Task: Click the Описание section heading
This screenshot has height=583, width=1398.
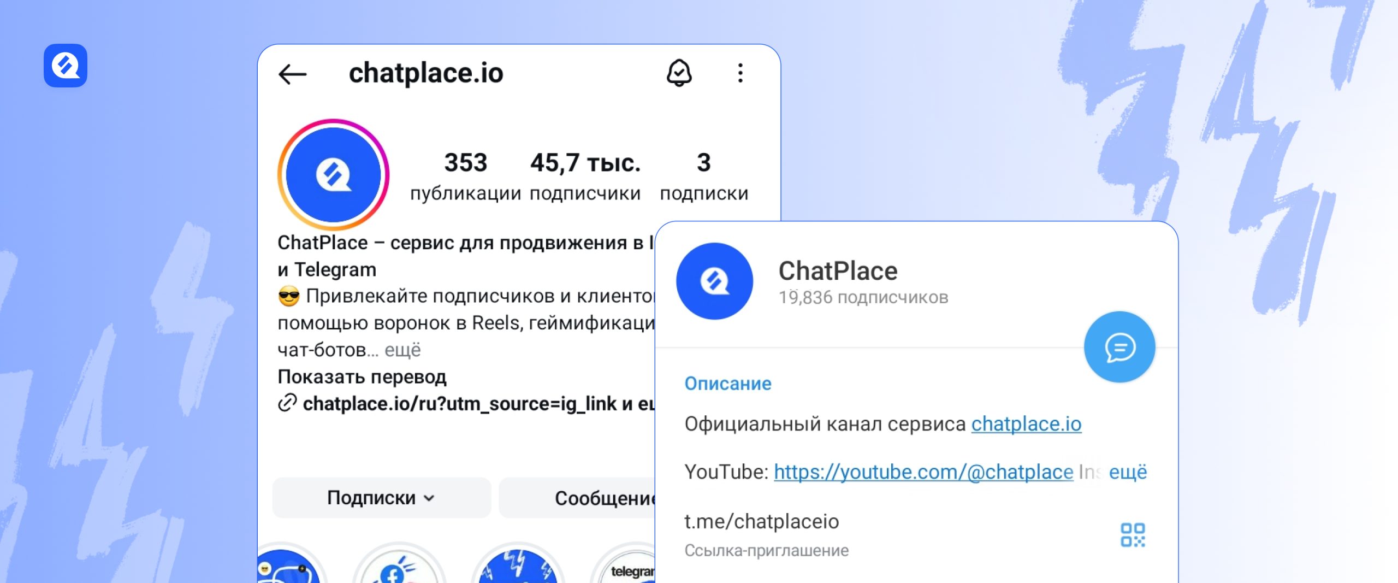Action: coord(728,384)
